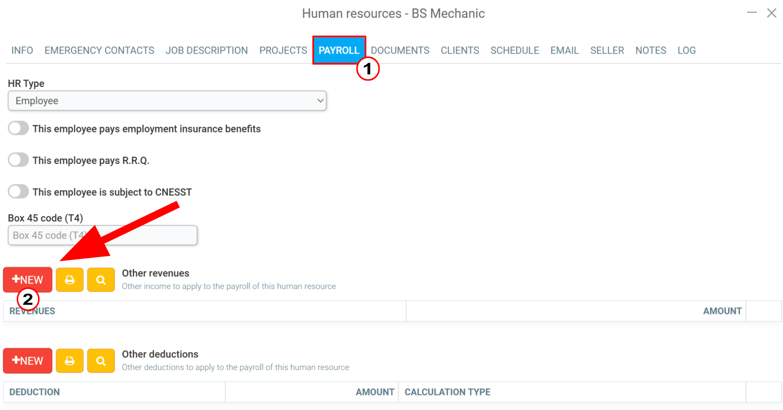This screenshot has width=783, height=410.
Task: Click the CALCULATION TYPE column header
Action: pyautogui.click(x=447, y=392)
